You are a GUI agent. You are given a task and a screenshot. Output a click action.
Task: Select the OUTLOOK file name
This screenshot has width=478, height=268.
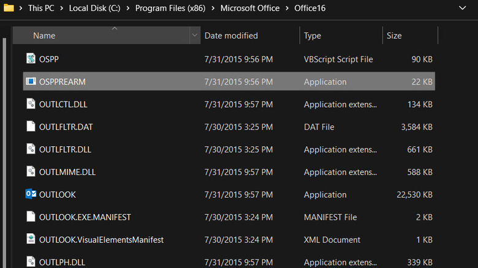(x=58, y=195)
